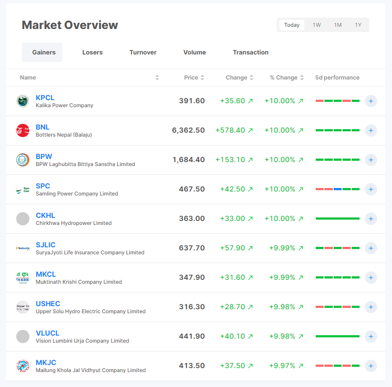Click KPCL's 5d performance bar
Viewport: 392px width, 387px height.
(338, 101)
